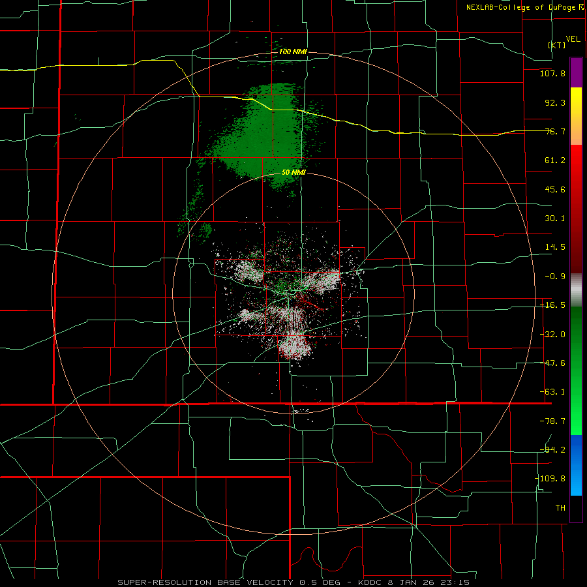Click the VEL legend title

(x=573, y=39)
